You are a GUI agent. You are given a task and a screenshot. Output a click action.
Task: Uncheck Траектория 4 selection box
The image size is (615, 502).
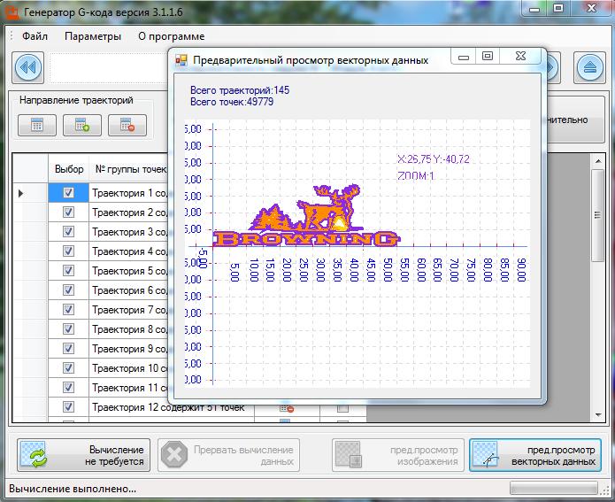click(68, 251)
